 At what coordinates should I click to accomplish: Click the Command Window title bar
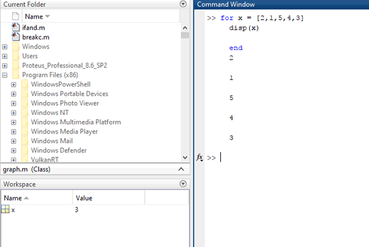[x=282, y=4]
